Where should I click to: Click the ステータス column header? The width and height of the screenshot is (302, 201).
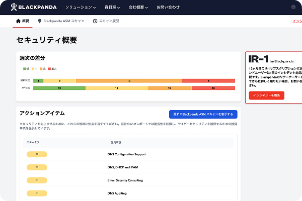33,143
